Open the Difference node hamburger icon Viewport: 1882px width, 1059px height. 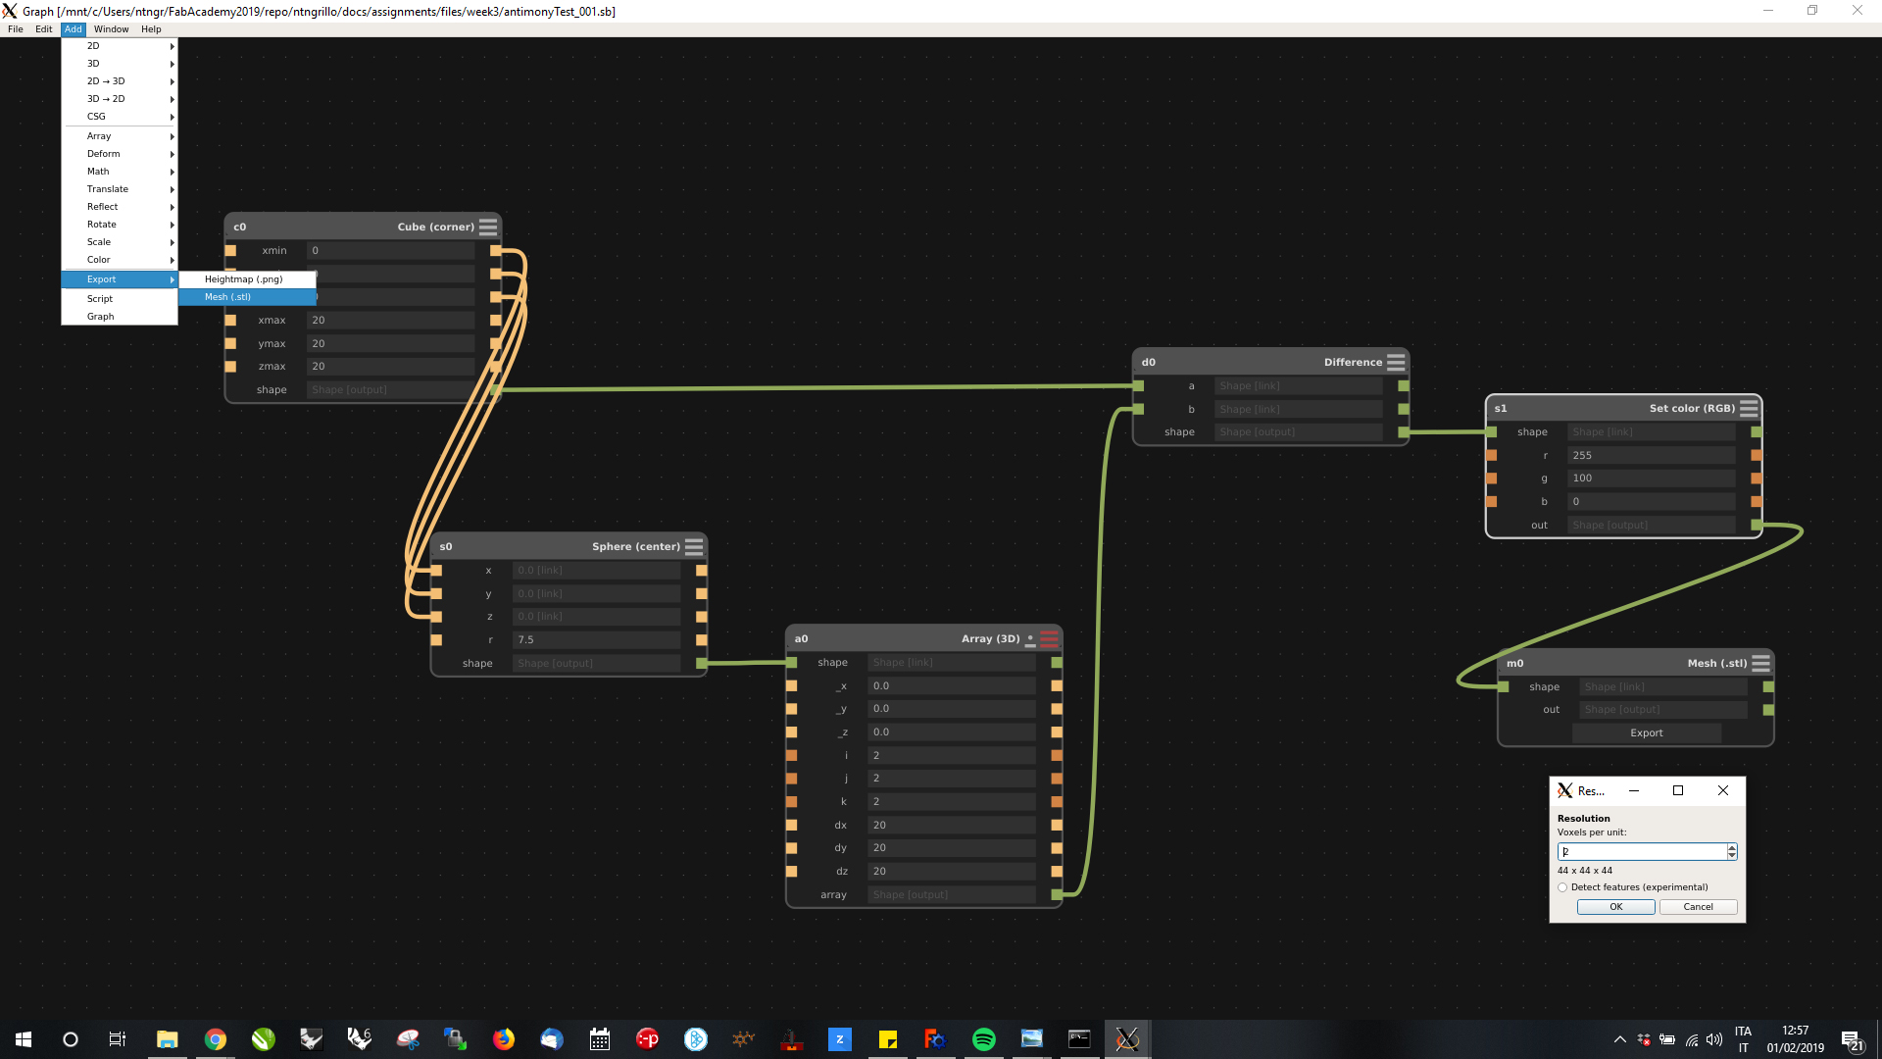tap(1396, 362)
